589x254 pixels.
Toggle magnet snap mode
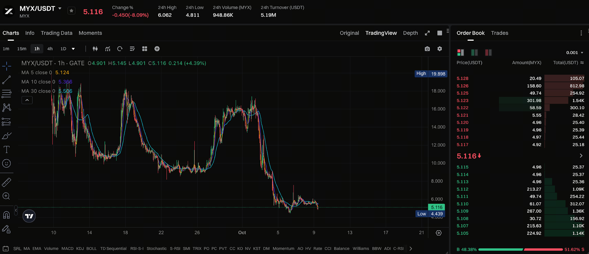click(x=7, y=215)
